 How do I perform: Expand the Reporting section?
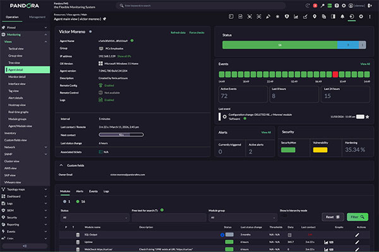point(45,224)
